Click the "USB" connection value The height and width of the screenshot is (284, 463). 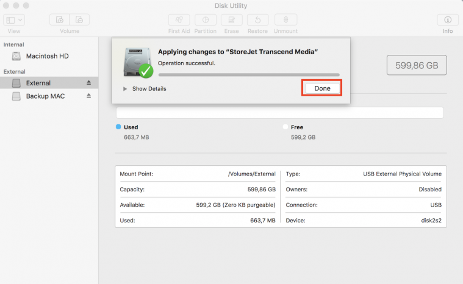(x=436, y=205)
